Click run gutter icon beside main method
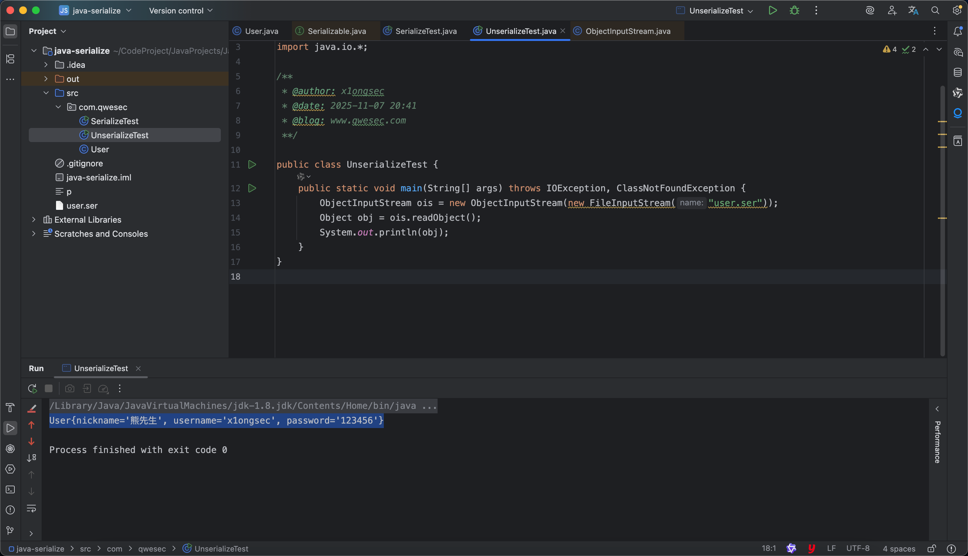 point(252,188)
